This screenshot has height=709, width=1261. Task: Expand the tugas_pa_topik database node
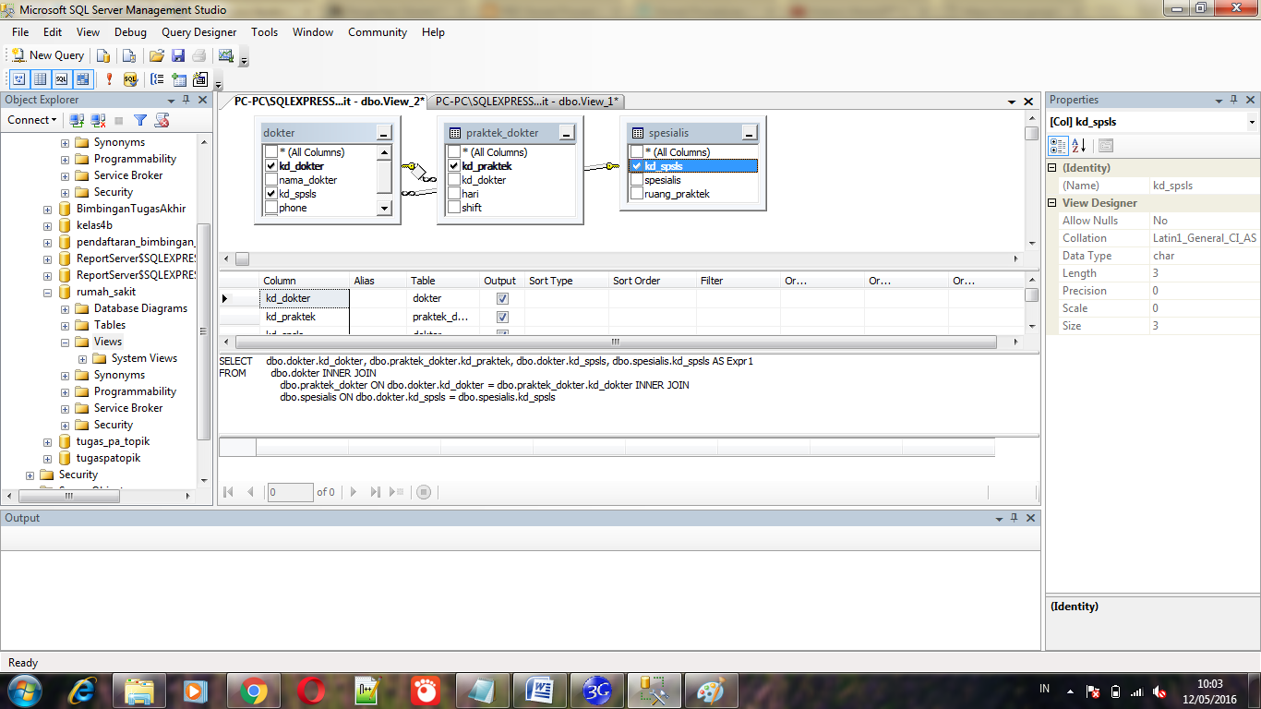(47, 441)
